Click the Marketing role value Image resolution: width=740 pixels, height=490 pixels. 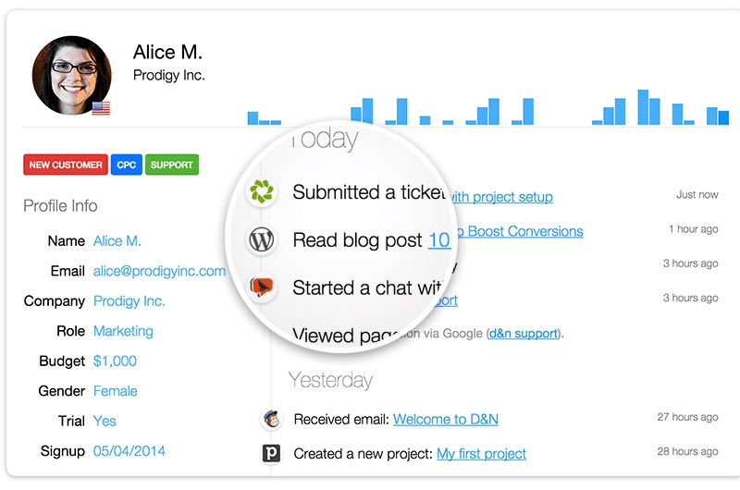click(x=123, y=331)
